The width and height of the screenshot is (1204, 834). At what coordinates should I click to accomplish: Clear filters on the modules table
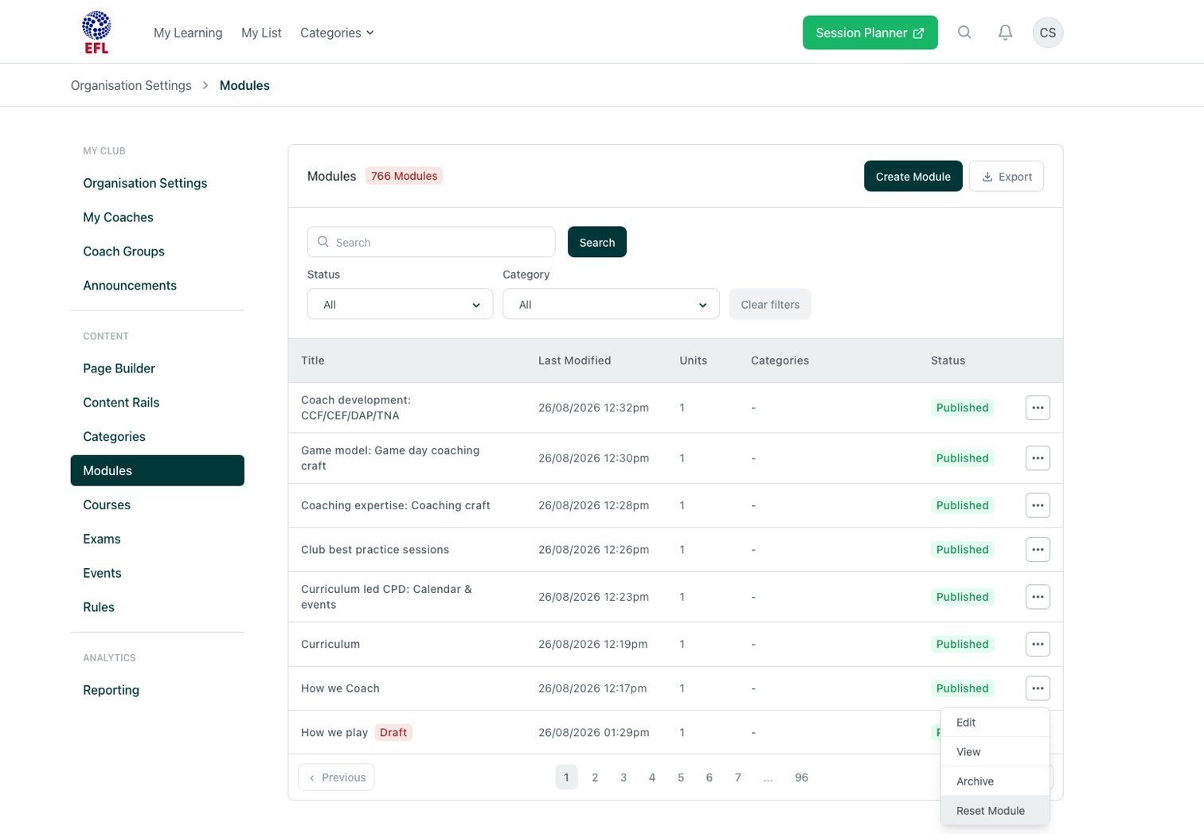770,304
